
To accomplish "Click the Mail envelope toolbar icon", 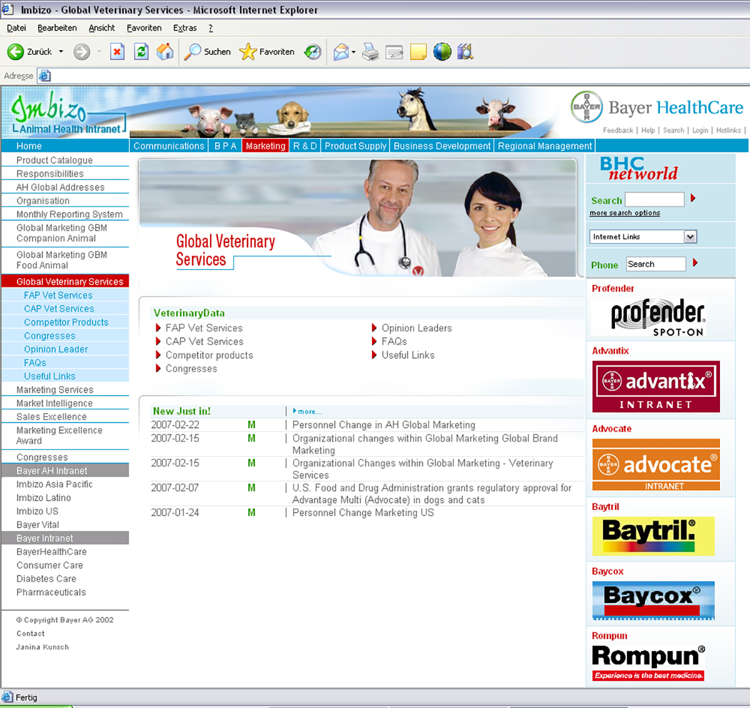I will (341, 52).
